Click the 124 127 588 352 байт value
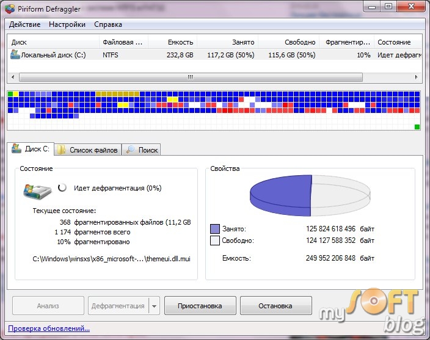Screen dimensions: 430x340 (340, 241)
